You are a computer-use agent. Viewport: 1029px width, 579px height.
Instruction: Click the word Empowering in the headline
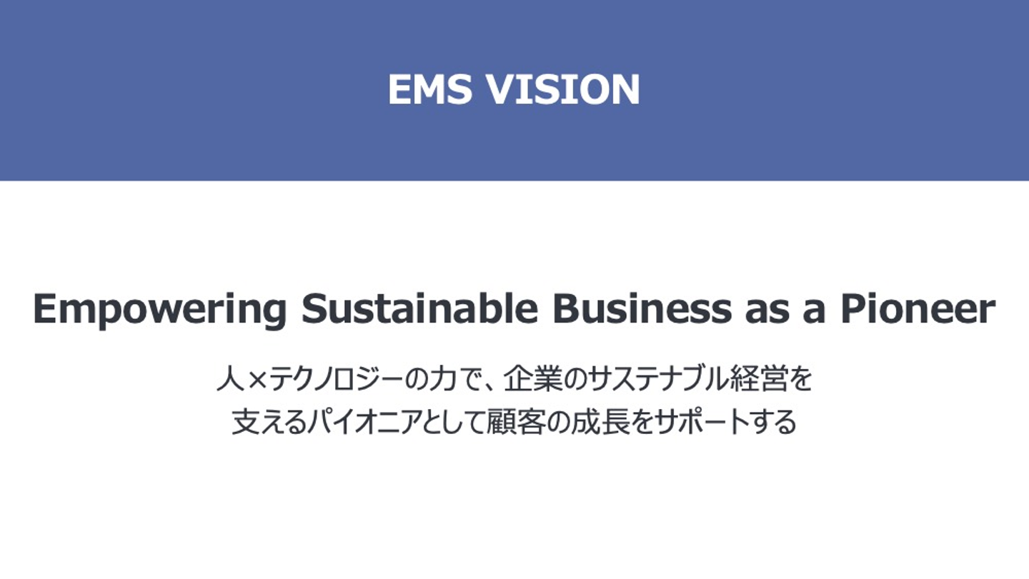[160, 309]
